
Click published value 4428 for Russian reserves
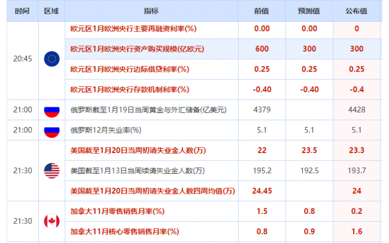357,110
